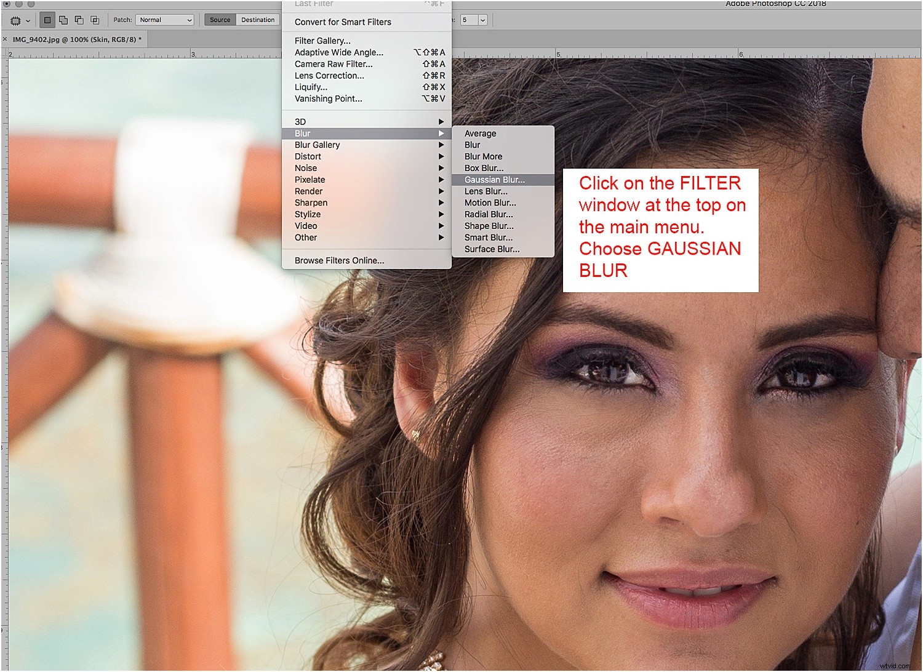The width and height of the screenshot is (923, 672).
Task: Enable Add to Selection mode
Action: (63, 20)
